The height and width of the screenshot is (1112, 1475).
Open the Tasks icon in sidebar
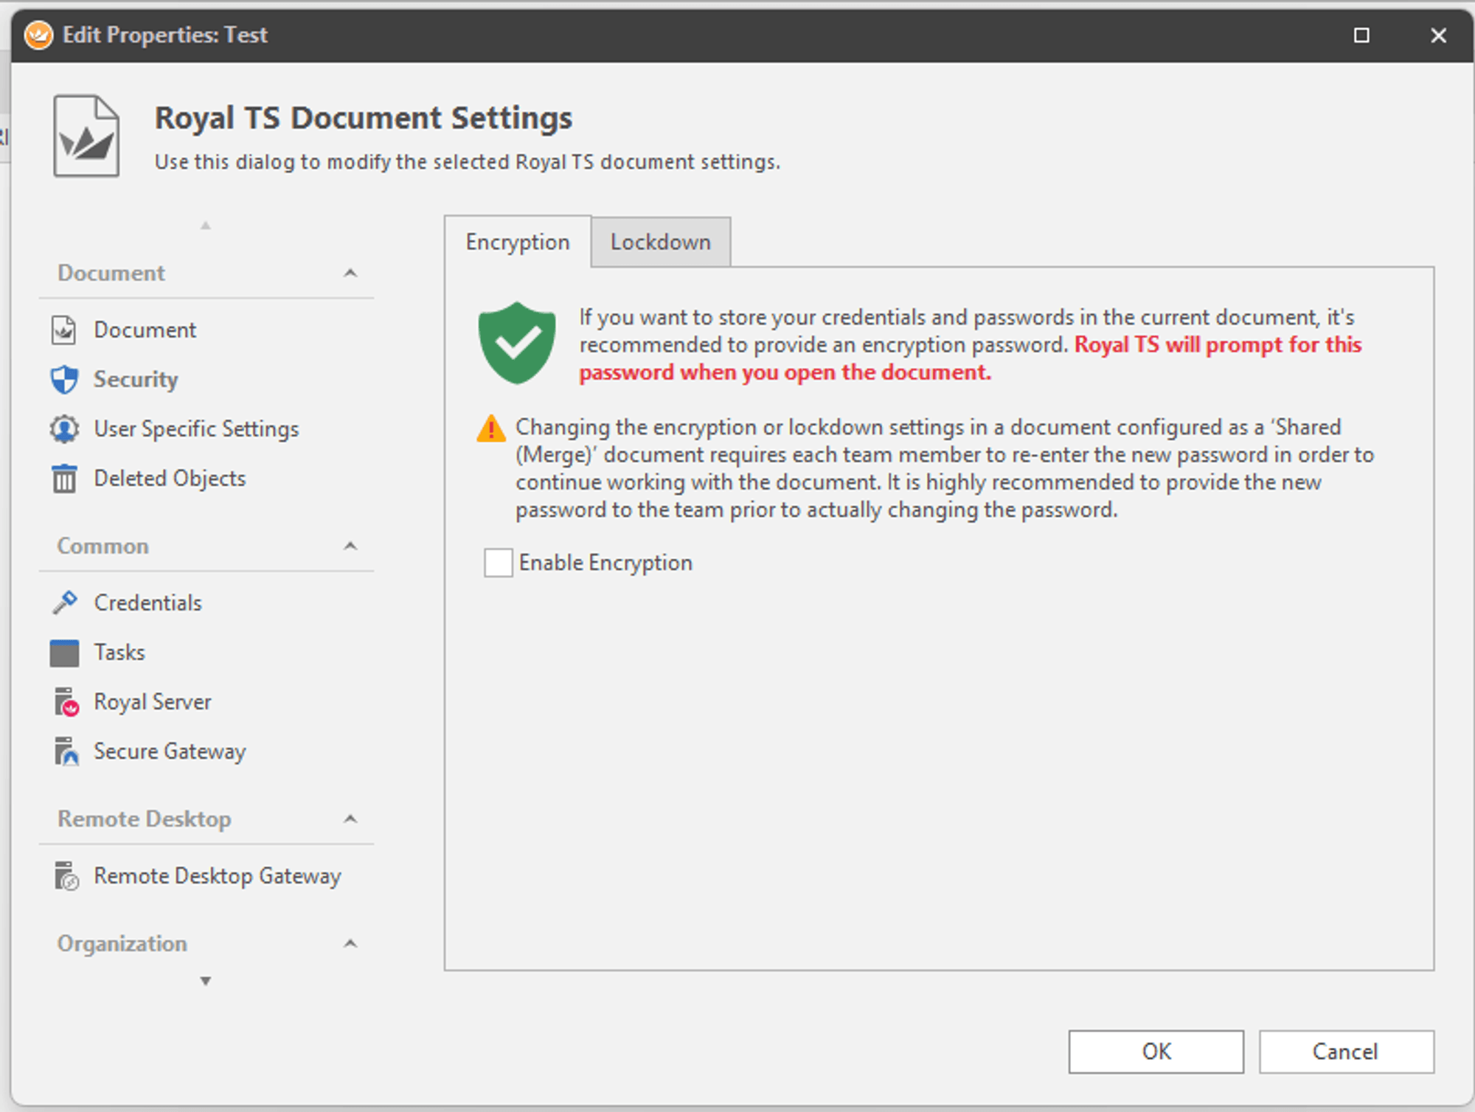pyautogui.click(x=64, y=653)
